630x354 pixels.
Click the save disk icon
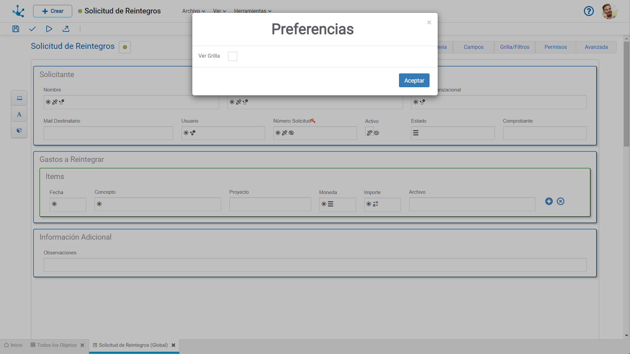[16, 29]
